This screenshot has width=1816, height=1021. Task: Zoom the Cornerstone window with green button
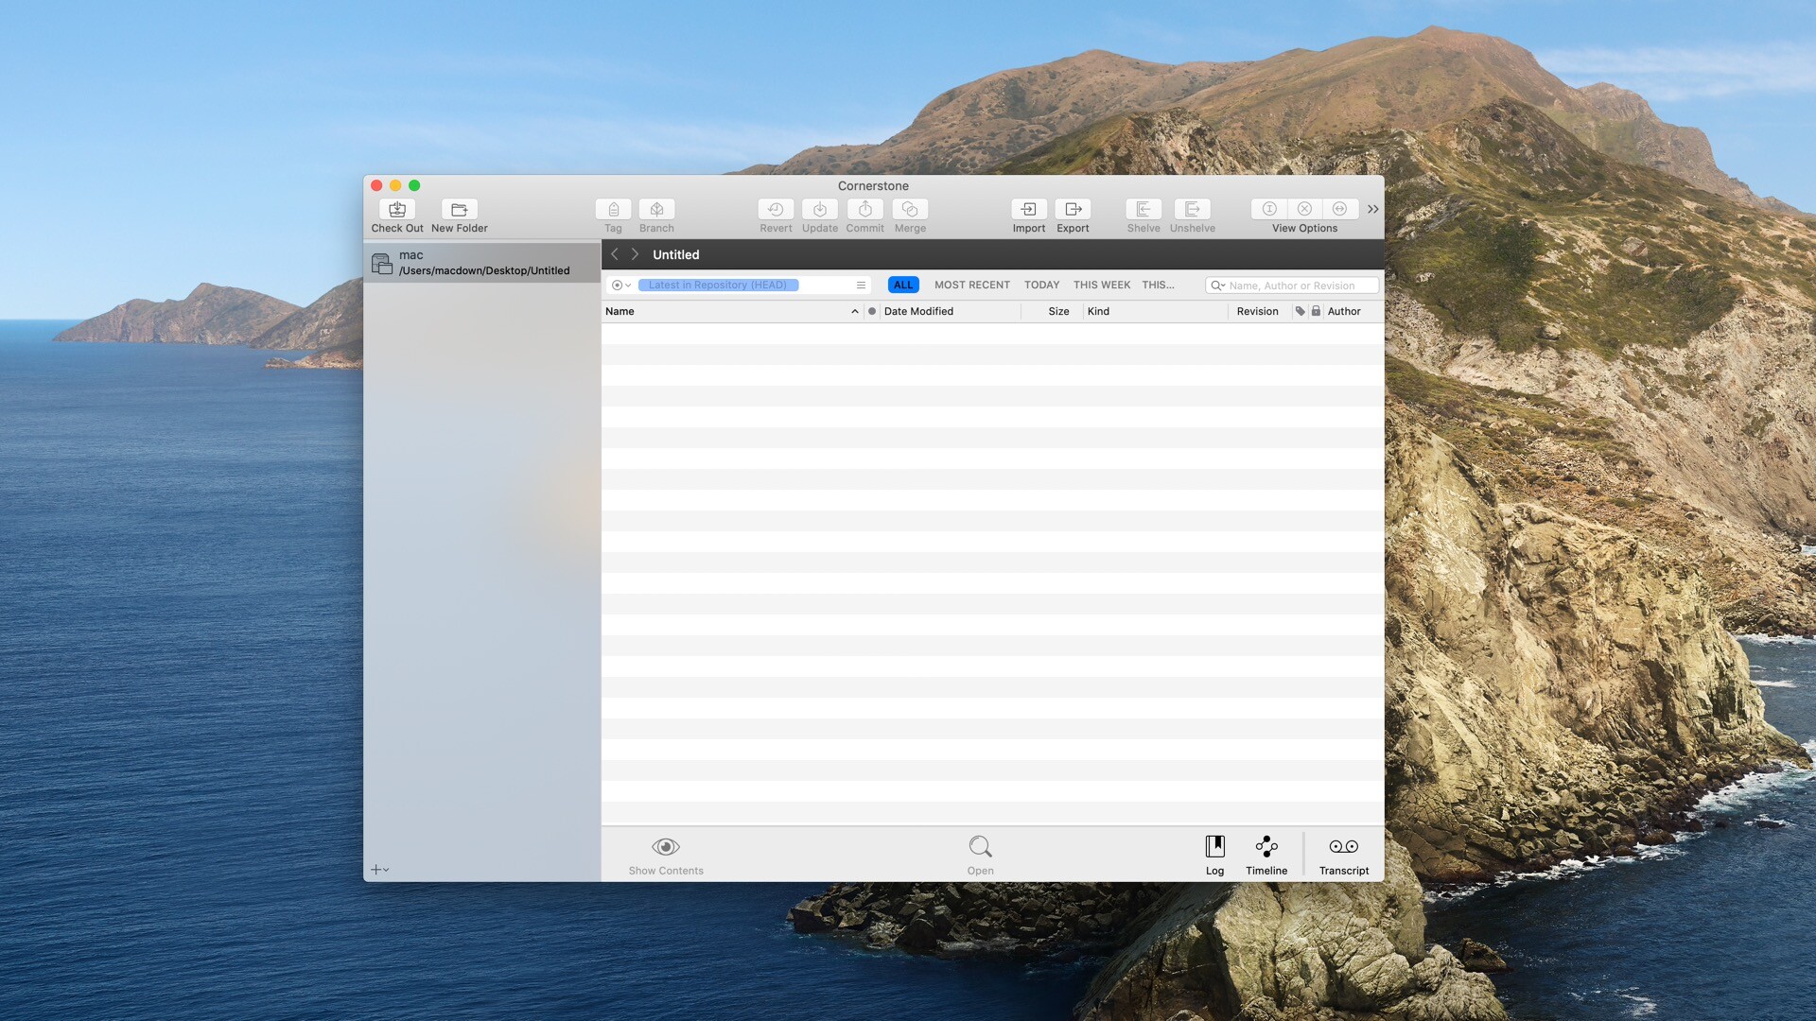click(414, 185)
